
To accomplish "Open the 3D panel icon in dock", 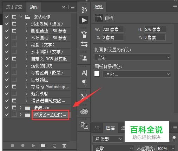I will (x=84, y=125).
